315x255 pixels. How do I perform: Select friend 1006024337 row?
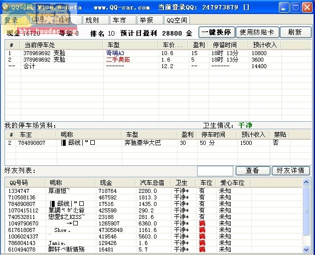(153, 236)
